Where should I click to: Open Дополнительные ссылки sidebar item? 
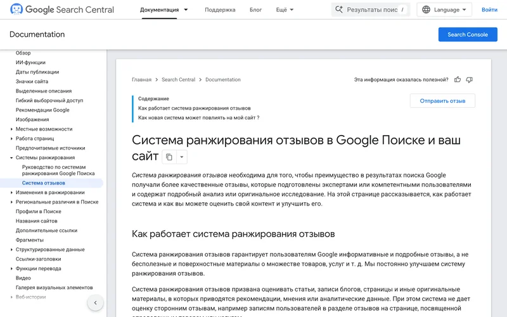pos(46,230)
